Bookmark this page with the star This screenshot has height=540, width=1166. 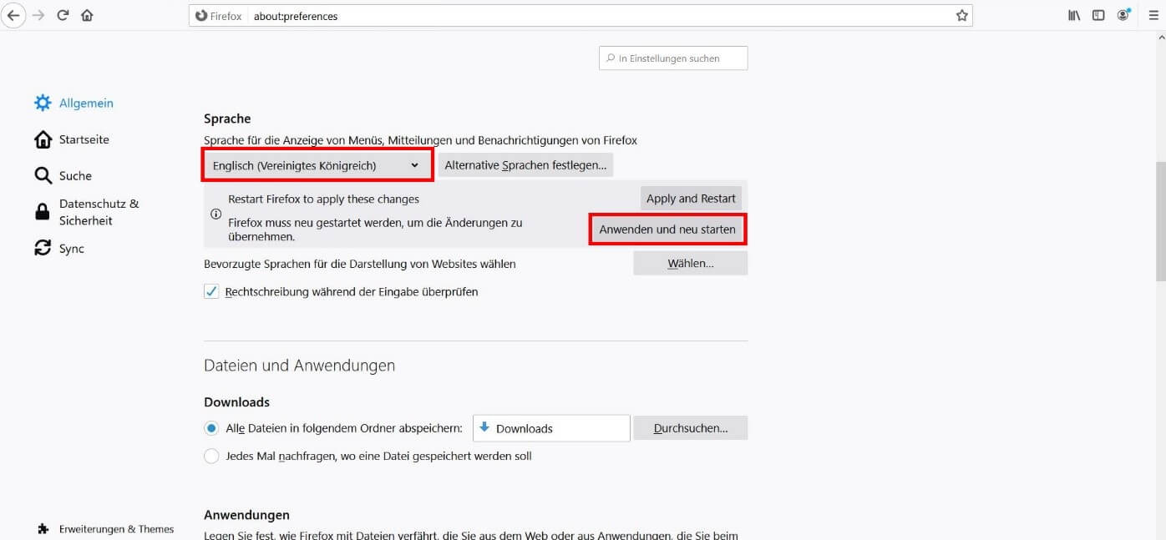click(x=961, y=16)
